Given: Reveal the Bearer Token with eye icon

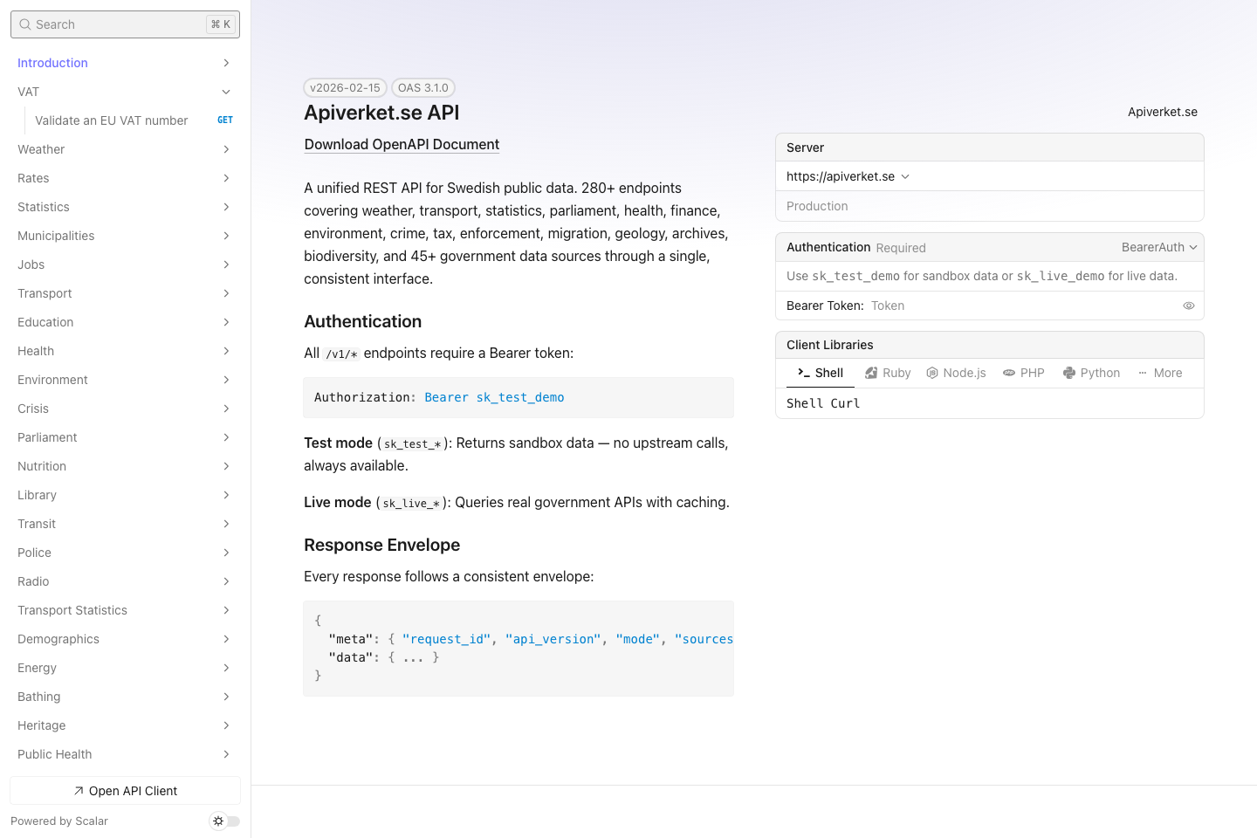Looking at the screenshot, I should (1188, 306).
